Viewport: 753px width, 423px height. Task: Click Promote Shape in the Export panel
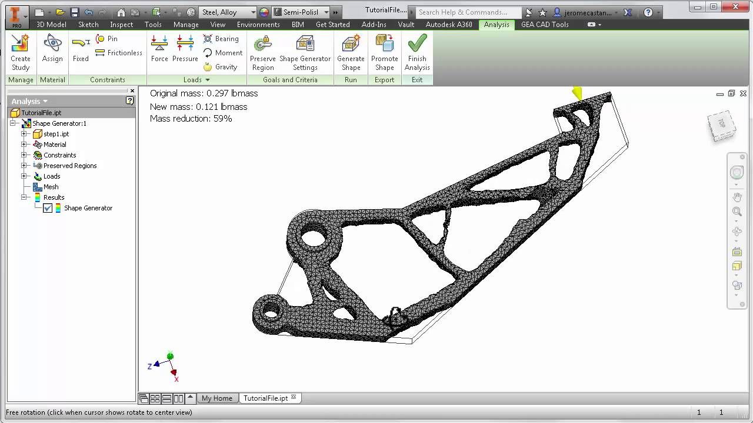point(384,52)
